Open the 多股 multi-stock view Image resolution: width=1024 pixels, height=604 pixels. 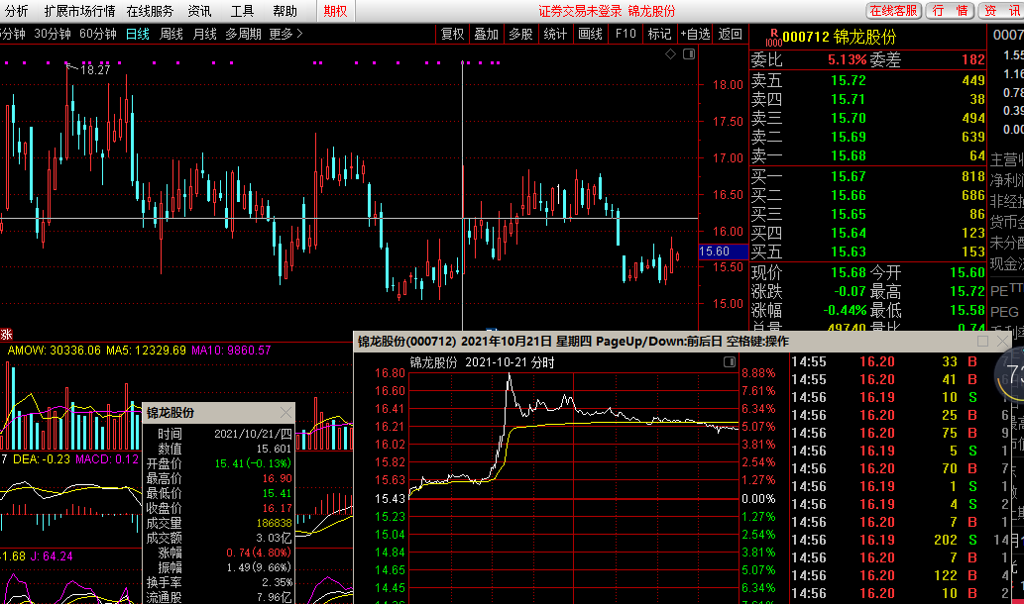pos(521,34)
